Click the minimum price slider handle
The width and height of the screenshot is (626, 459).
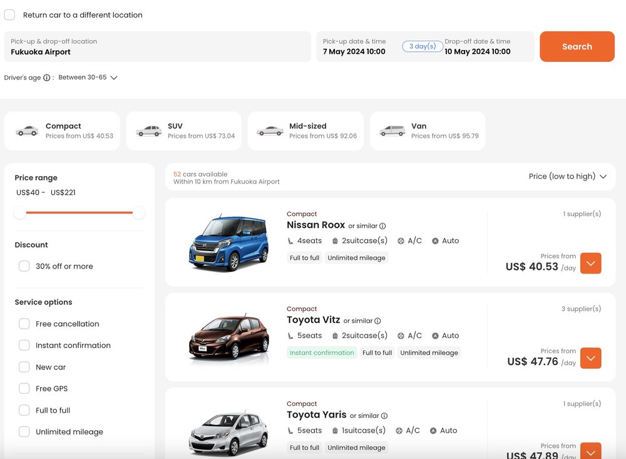pos(19,212)
